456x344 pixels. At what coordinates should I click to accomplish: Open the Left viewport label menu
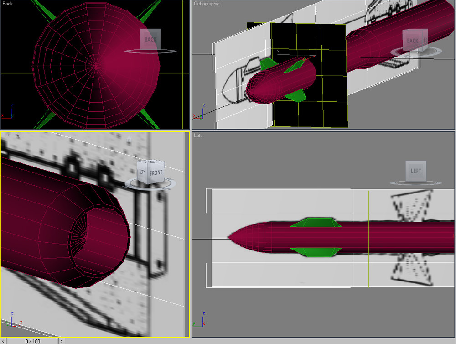[198, 136]
